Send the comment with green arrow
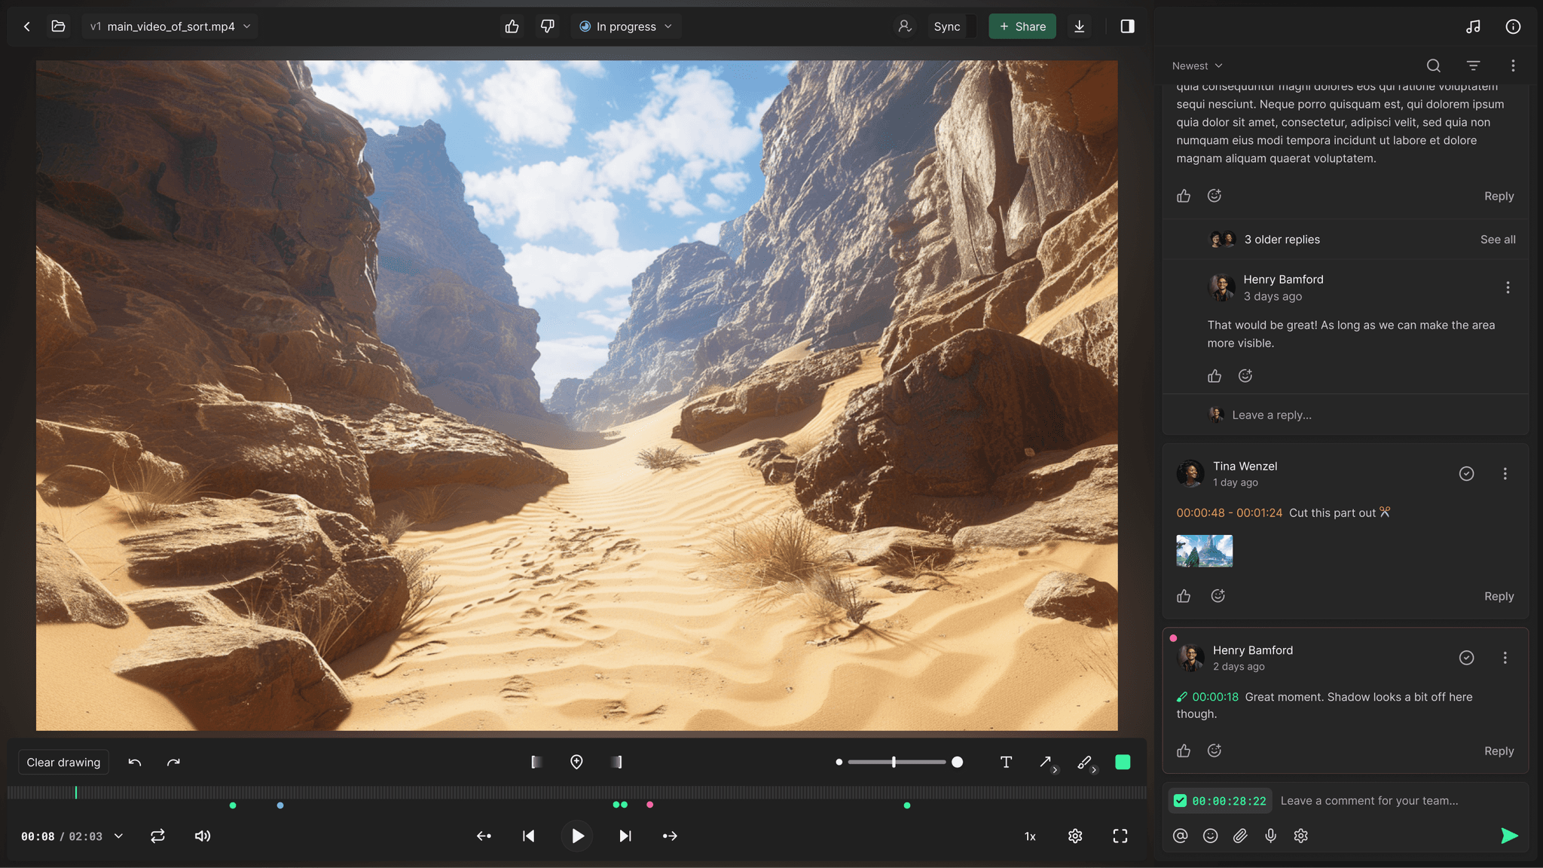Viewport: 1543px width, 868px height. (1509, 836)
